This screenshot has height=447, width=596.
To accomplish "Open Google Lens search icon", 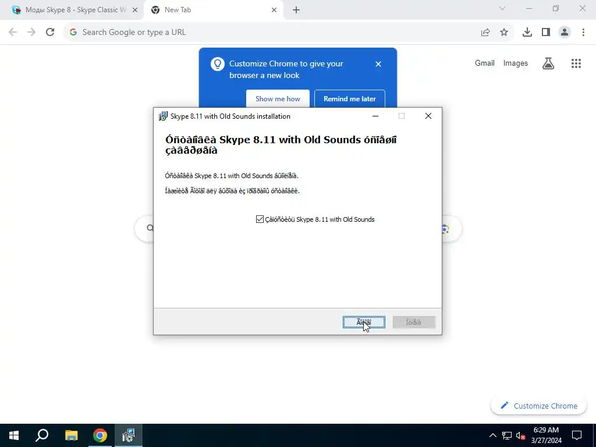I will 445,229.
